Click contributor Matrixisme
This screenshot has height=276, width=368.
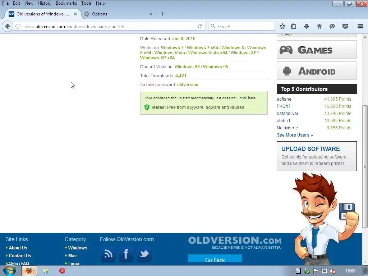click(x=287, y=128)
